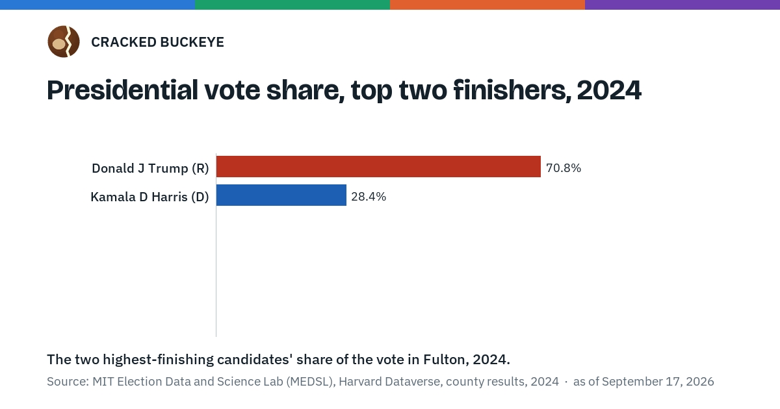This screenshot has width=780, height=409.
Task: Click the blue segment of top stripe
Action: coord(97,5)
